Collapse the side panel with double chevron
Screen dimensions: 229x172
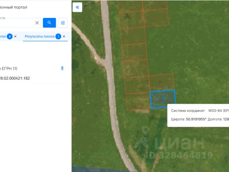tap(77, 7)
